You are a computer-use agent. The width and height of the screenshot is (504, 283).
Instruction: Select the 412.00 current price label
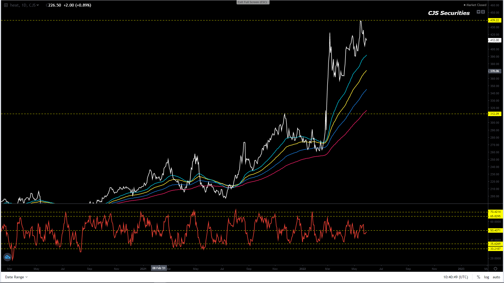click(x=495, y=40)
